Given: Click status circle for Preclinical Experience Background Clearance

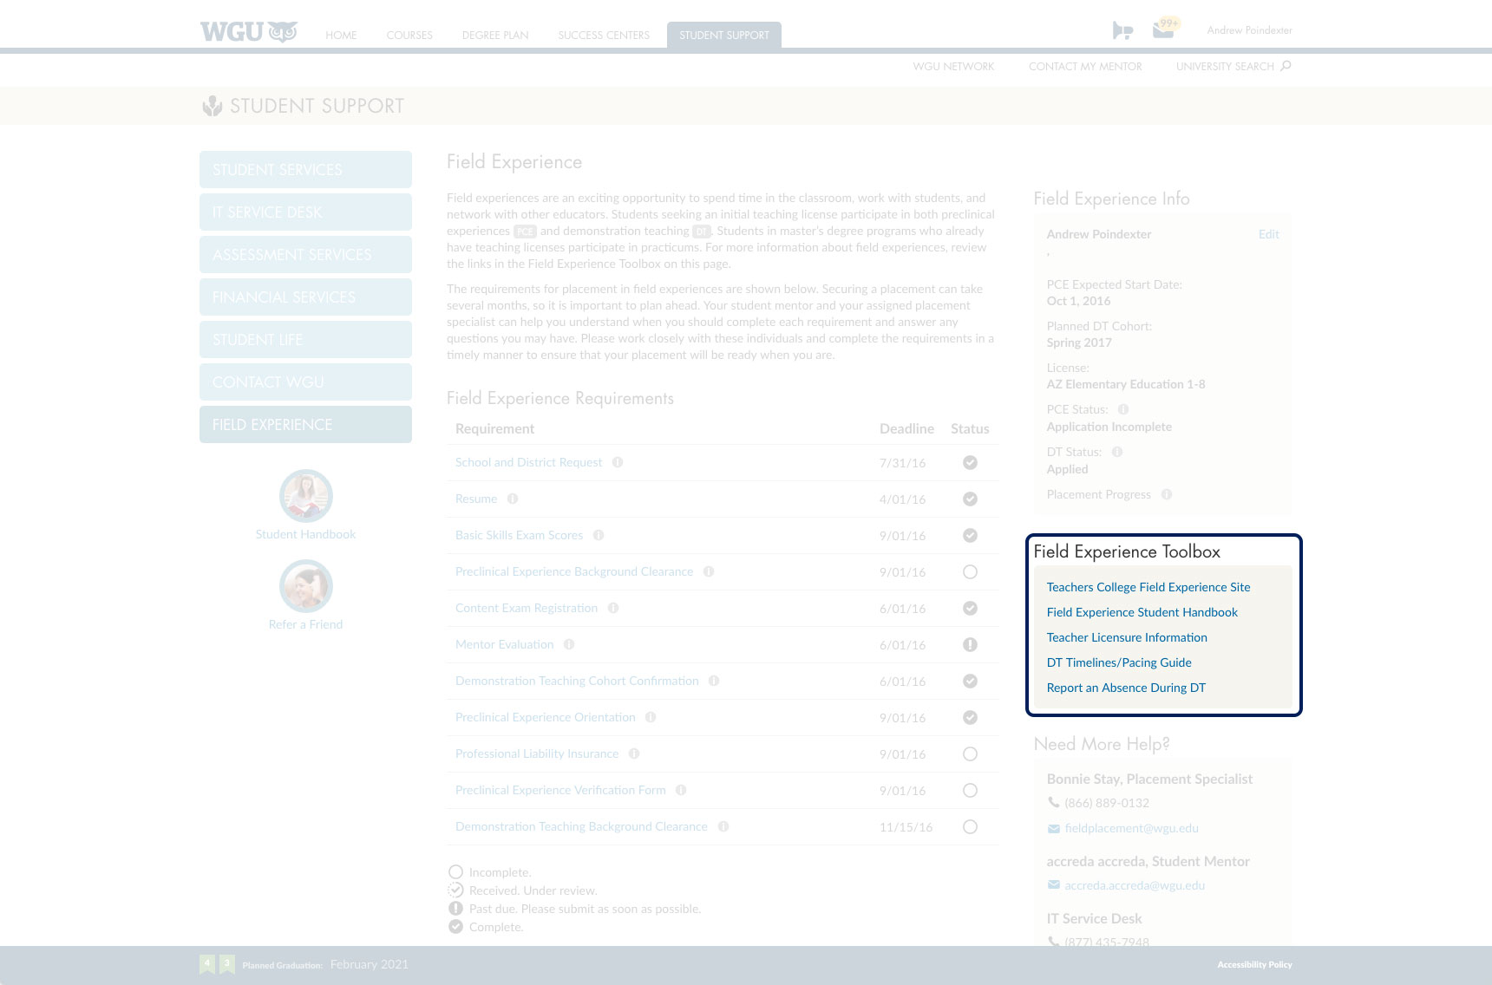Looking at the screenshot, I should pyautogui.click(x=970, y=572).
